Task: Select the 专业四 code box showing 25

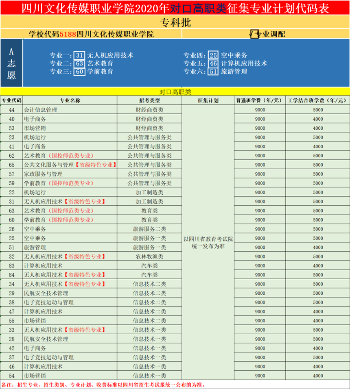Action: tap(213, 55)
